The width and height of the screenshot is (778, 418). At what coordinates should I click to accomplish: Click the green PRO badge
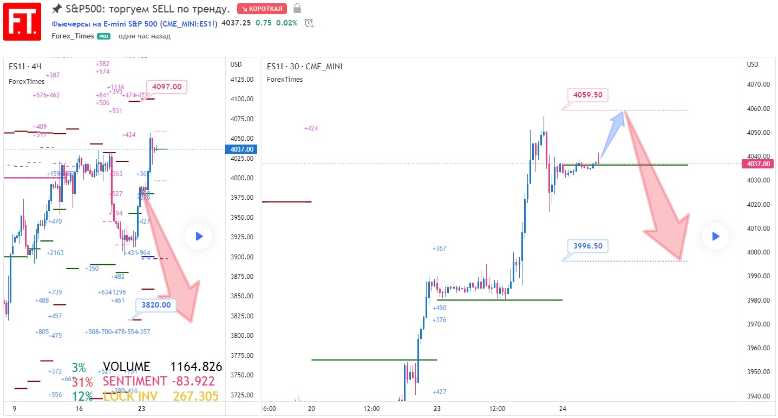103,36
